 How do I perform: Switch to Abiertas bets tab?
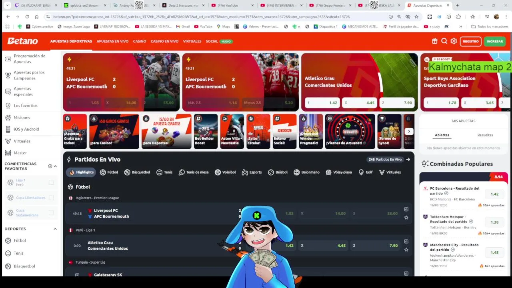click(442, 135)
